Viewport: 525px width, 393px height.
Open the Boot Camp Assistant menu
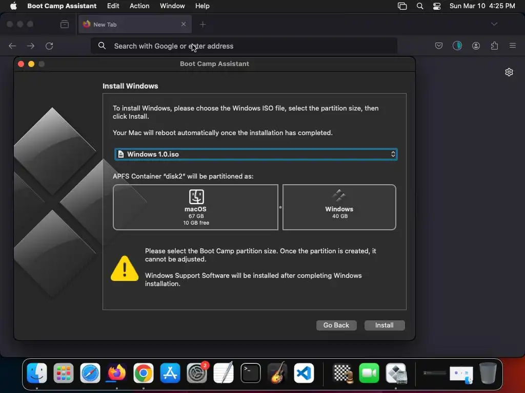(x=62, y=6)
